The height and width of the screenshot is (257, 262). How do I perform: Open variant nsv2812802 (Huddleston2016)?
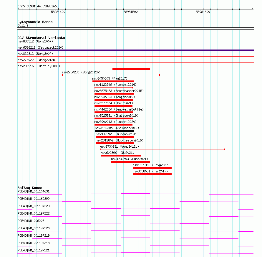coord(120,140)
